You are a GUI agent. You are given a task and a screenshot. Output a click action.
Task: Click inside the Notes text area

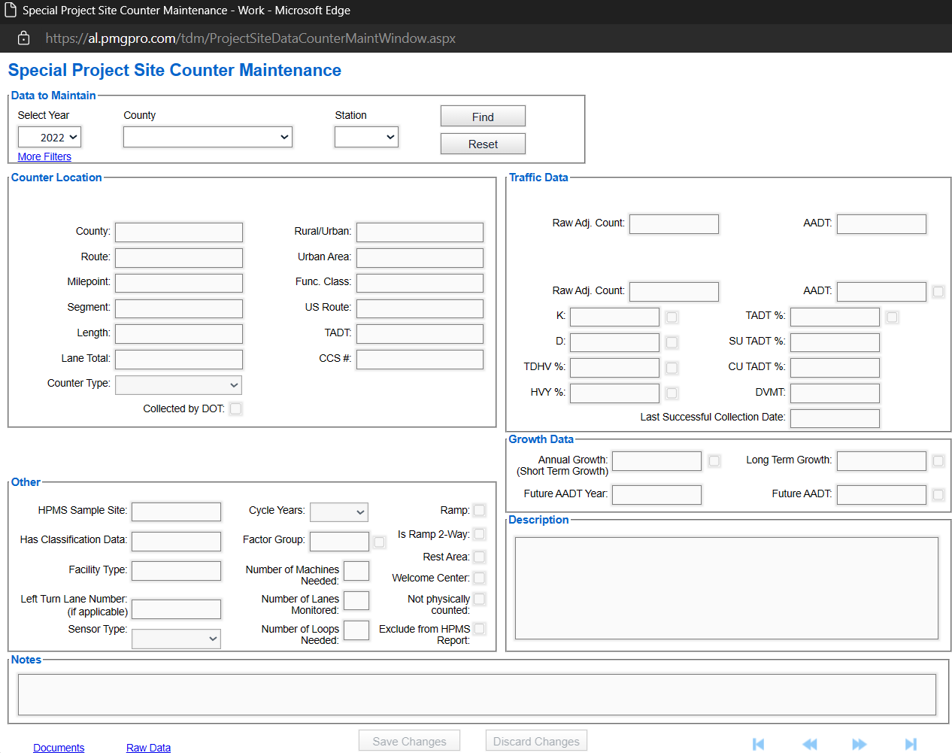pos(475,694)
